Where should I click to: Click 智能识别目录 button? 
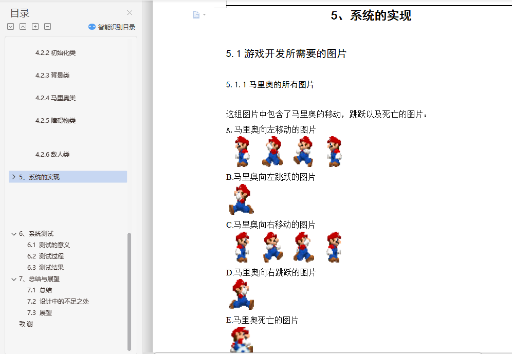click(112, 27)
